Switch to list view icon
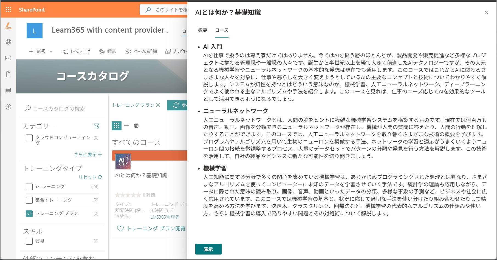The width and height of the screenshot is (497, 260). [x=126, y=125]
